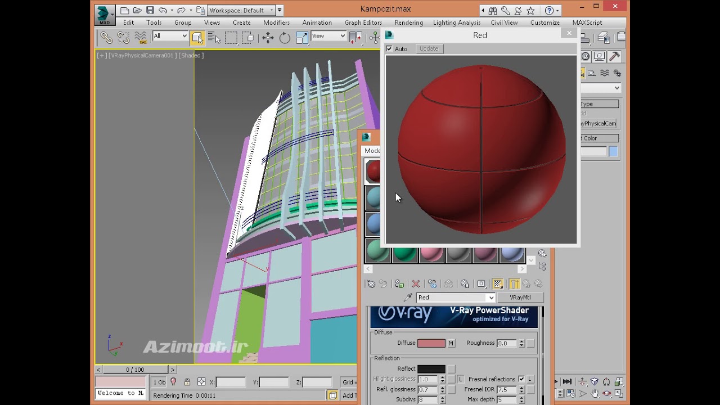Click the save file icon
The width and height of the screenshot is (720, 405).
coord(150,10)
